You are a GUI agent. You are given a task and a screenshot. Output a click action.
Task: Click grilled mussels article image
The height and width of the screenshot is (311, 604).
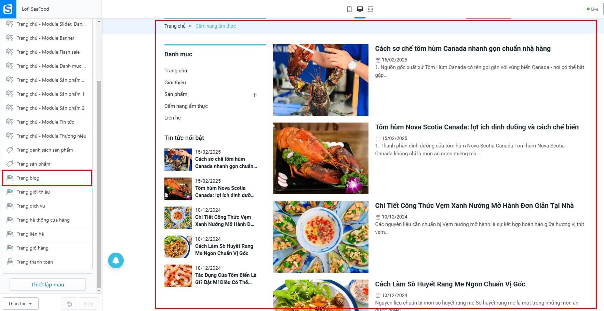(321, 237)
